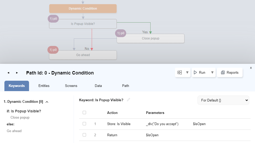This screenshot has width=255, height=143.
Task: Expand the dropdown arrow next to Run
Action: [212, 73]
